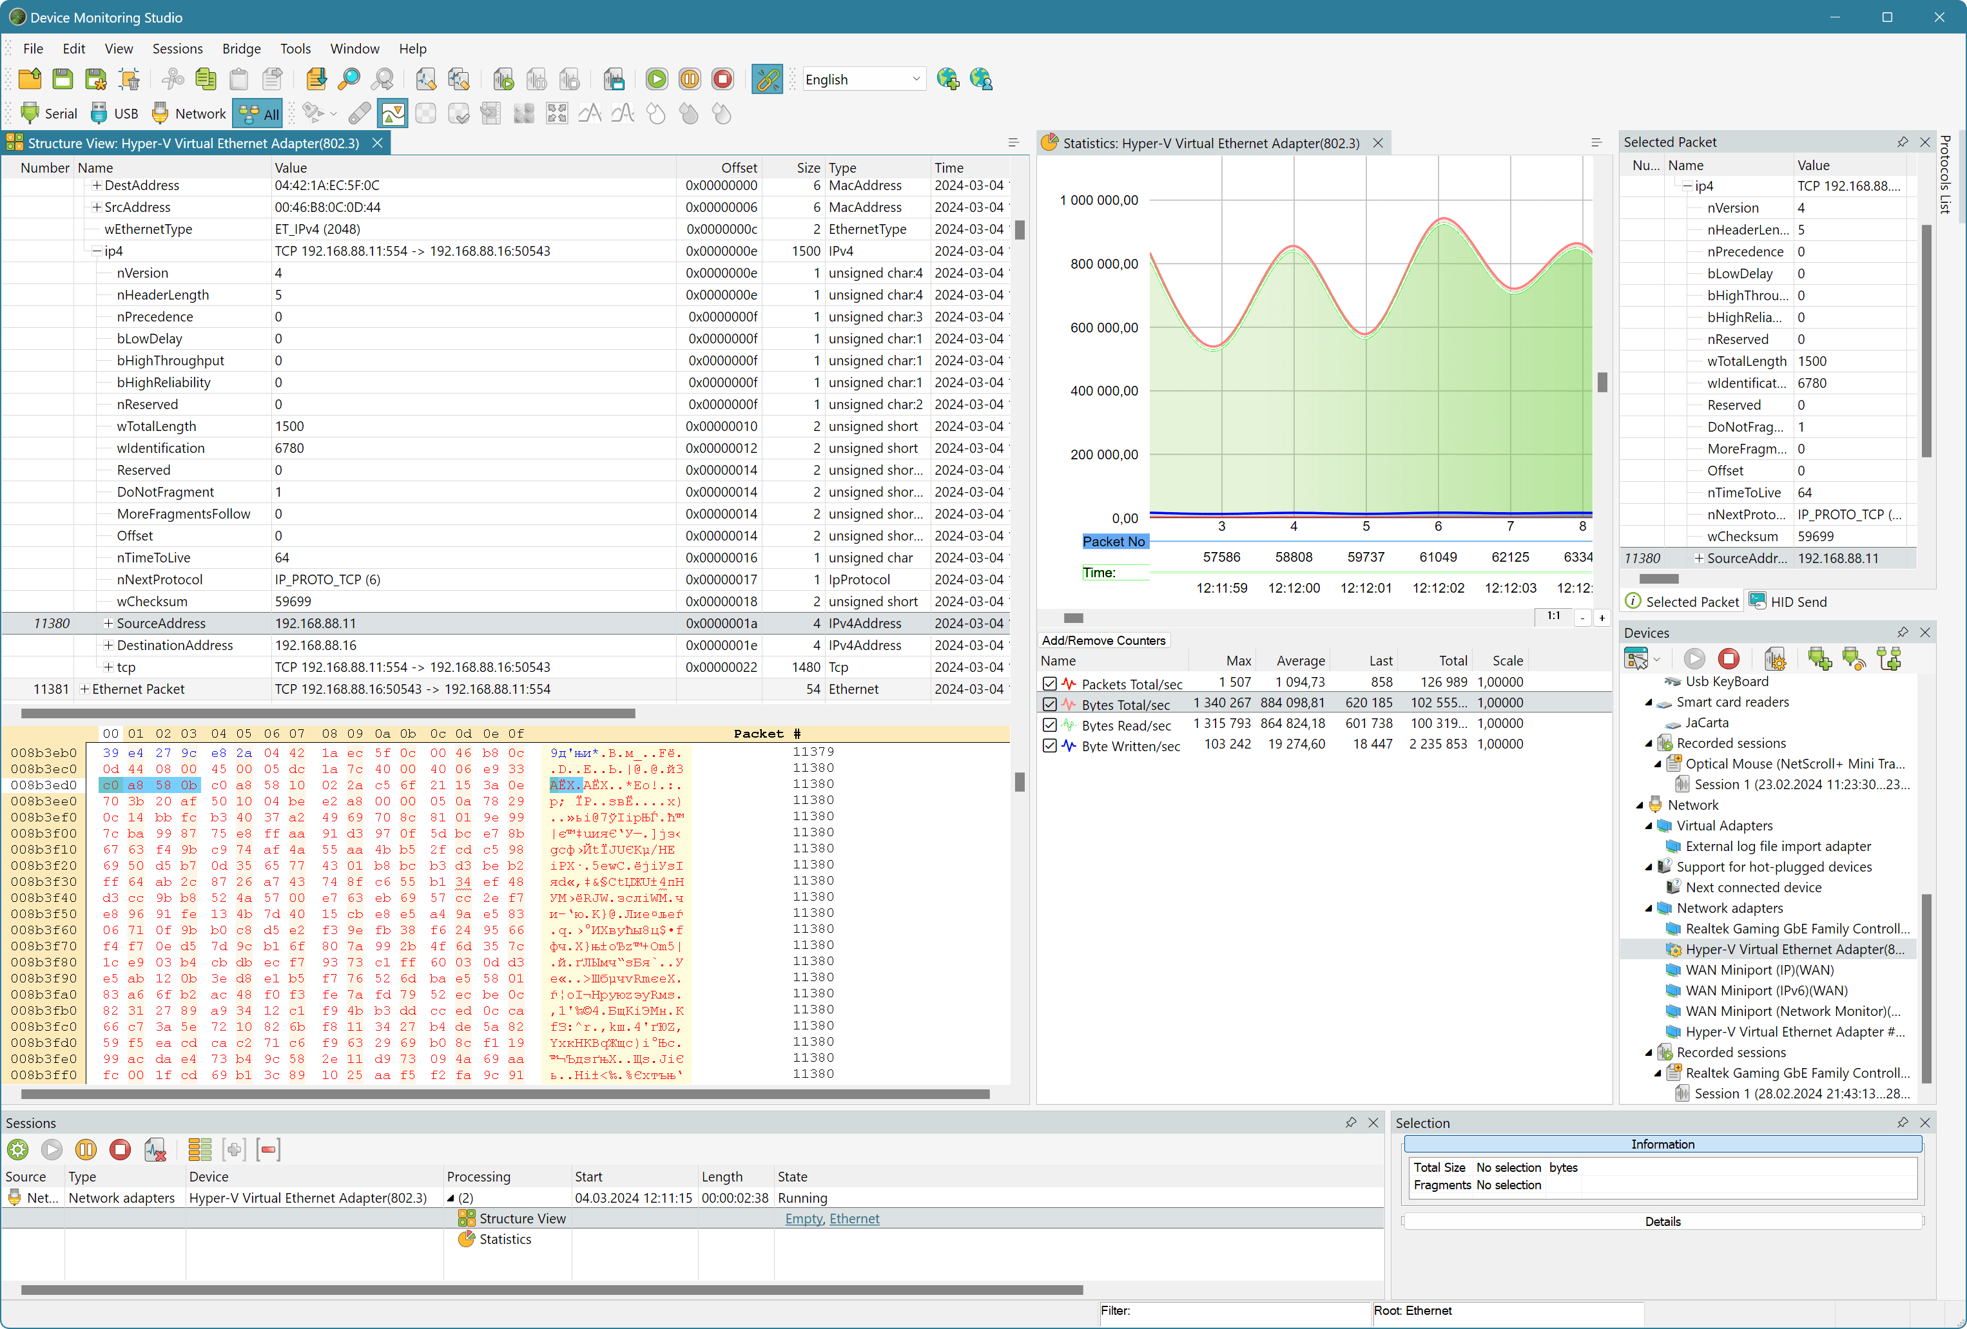
Task: Click the red stop button in main toolbar
Action: coord(723,79)
